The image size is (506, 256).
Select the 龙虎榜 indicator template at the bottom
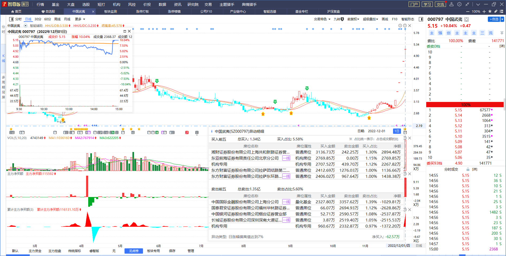tap(134, 251)
